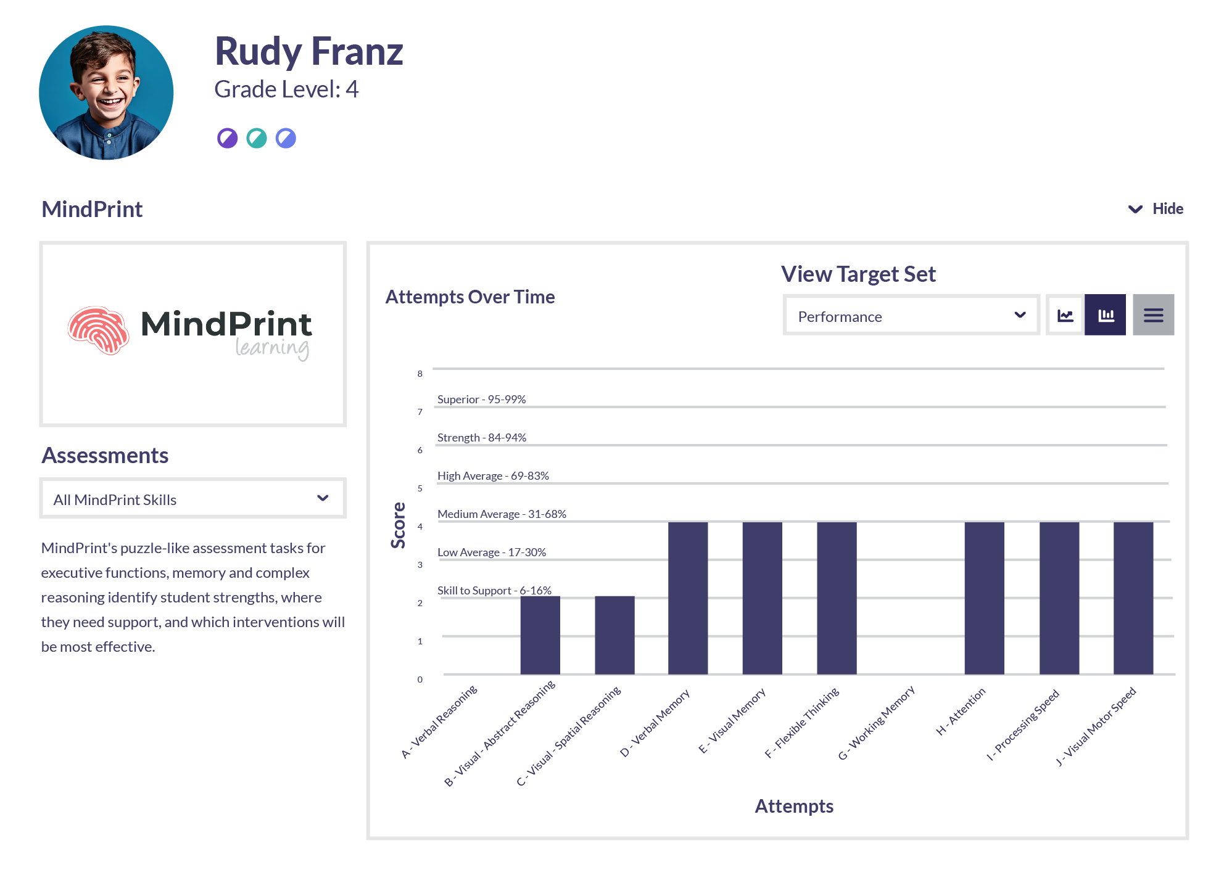Click the J - Visual Motor Speed bar
The height and width of the screenshot is (883, 1216).
coord(1133,598)
